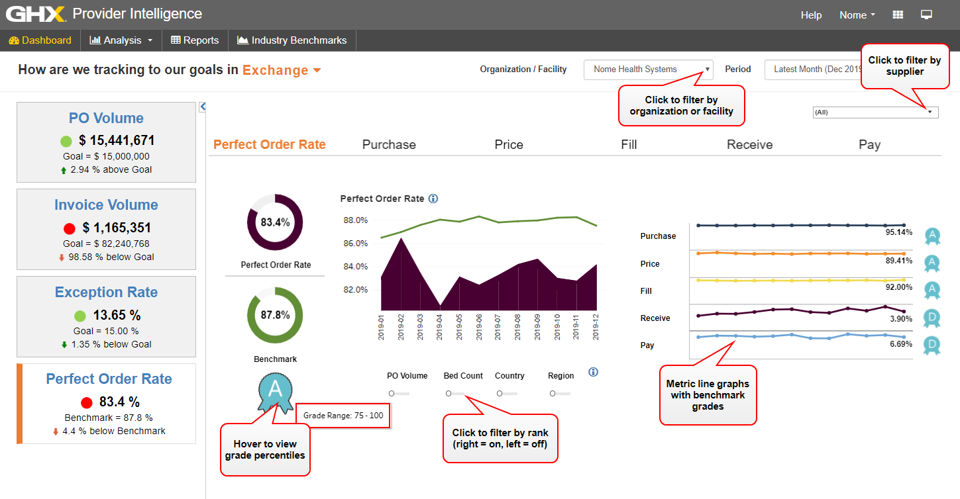Image resolution: width=960 pixels, height=499 pixels.
Task: Click the Pay row D grade badge
Action: [932, 344]
